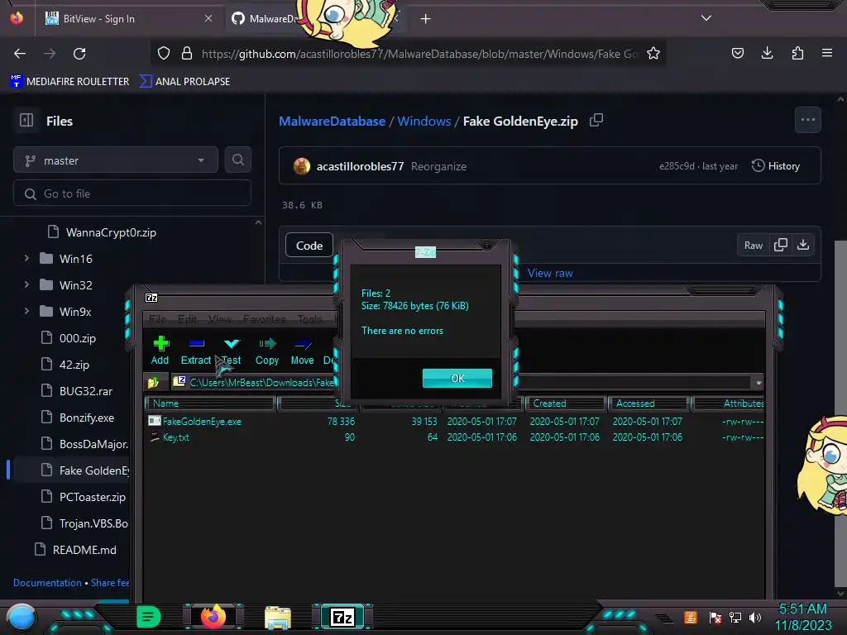The image size is (847, 635).
Task: Open the Firefox downloads panel
Action: tap(767, 53)
